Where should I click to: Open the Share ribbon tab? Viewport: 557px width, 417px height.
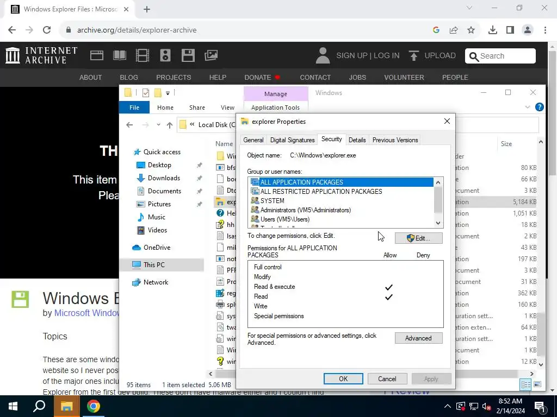coord(197,108)
